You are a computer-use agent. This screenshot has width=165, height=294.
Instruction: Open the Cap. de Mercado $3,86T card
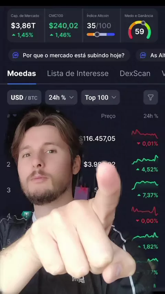click(26, 25)
